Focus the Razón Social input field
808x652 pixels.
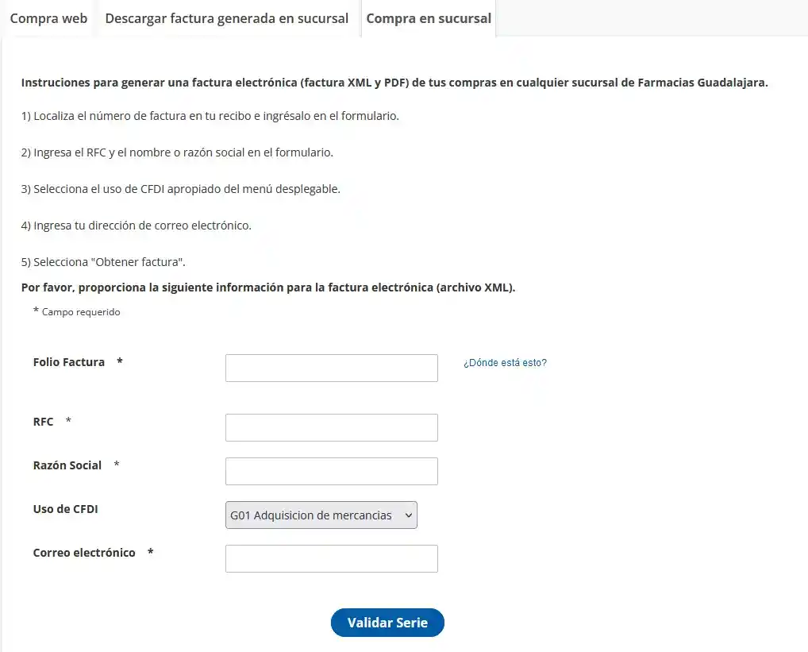tap(331, 471)
